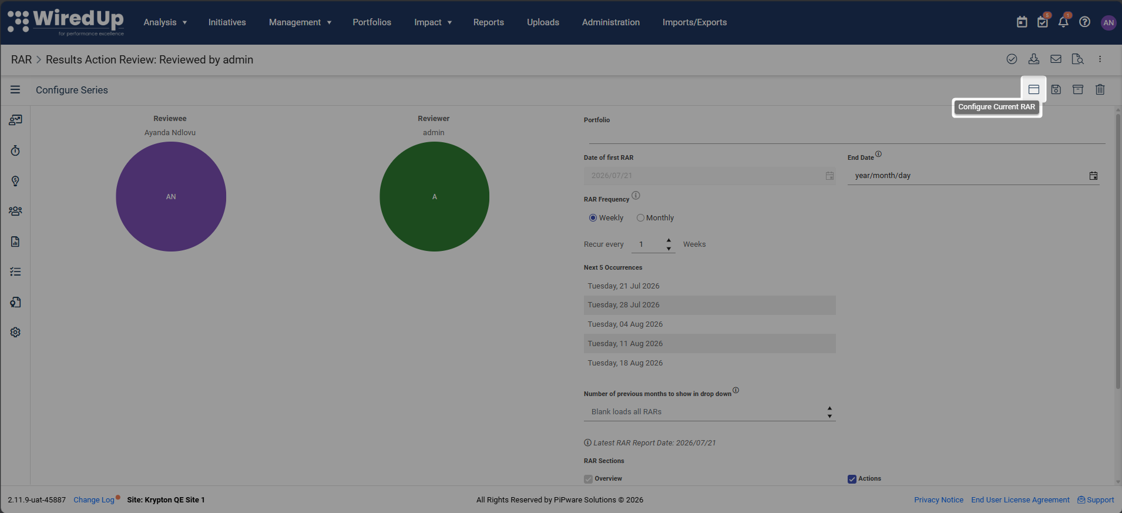Viewport: 1122px width, 513px height.
Task: Open the lightbulb icon in the left sidebar
Action: 15,181
